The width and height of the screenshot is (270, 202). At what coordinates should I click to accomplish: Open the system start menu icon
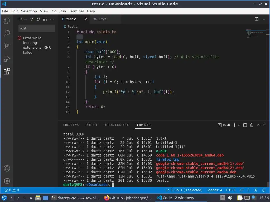click(4, 198)
